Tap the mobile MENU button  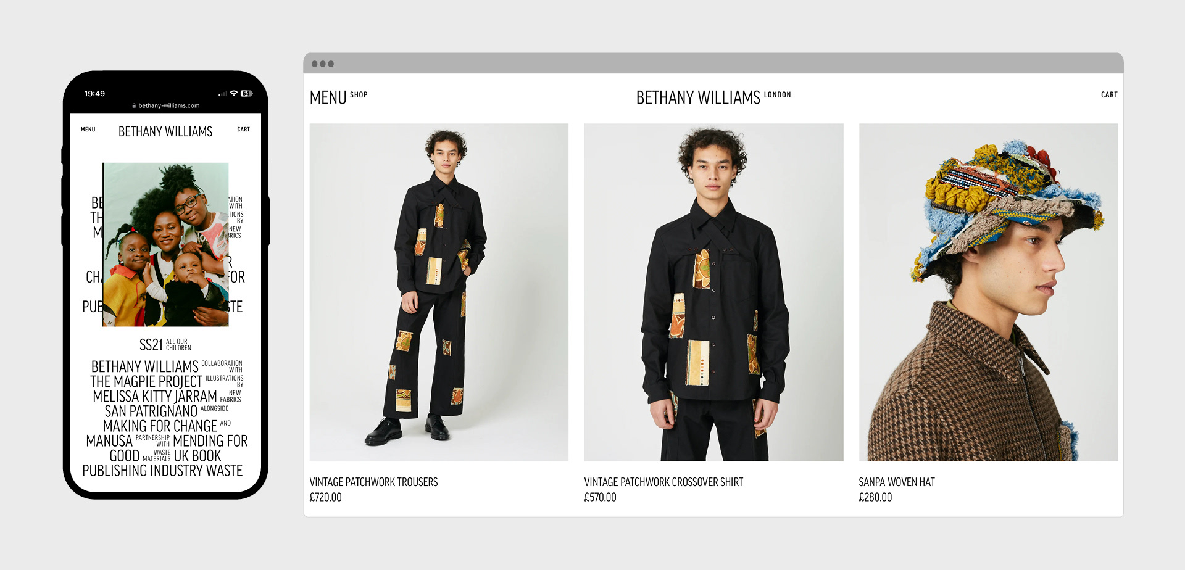[x=88, y=130]
